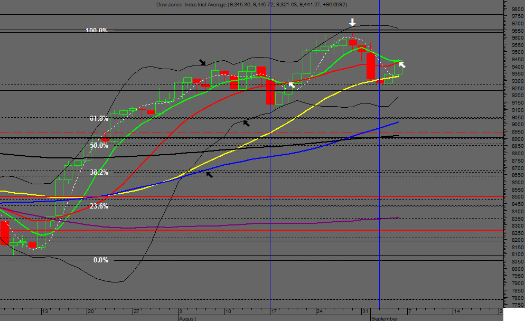525x321 pixels.
Task: Click the 9550 price axis label
Action: tap(518, 45)
